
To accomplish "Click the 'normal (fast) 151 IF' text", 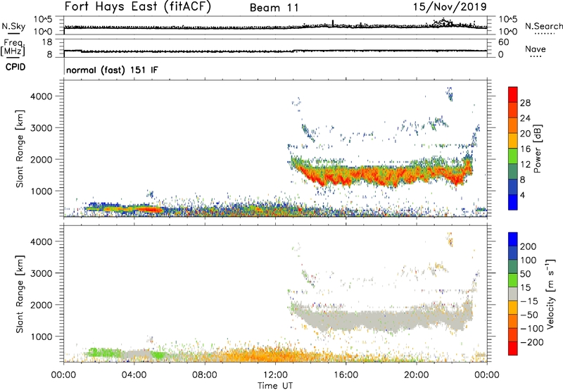I will click(112, 70).
